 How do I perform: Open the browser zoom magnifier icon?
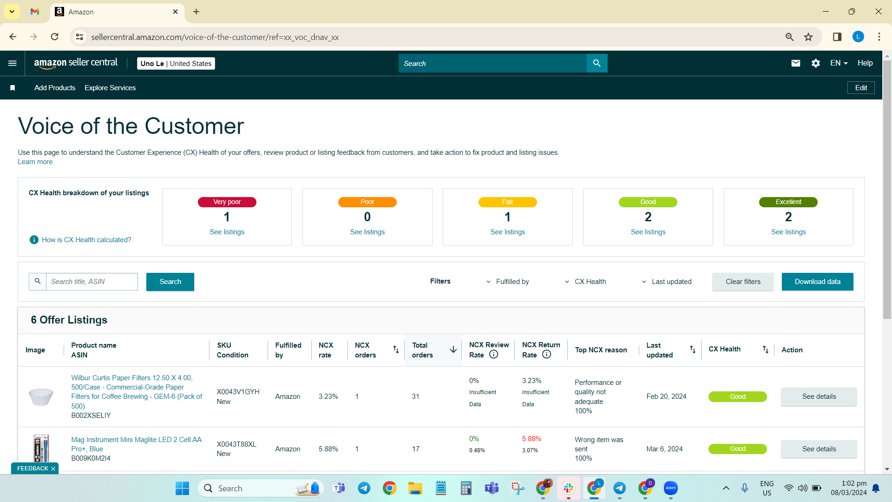tap(789, 37)
